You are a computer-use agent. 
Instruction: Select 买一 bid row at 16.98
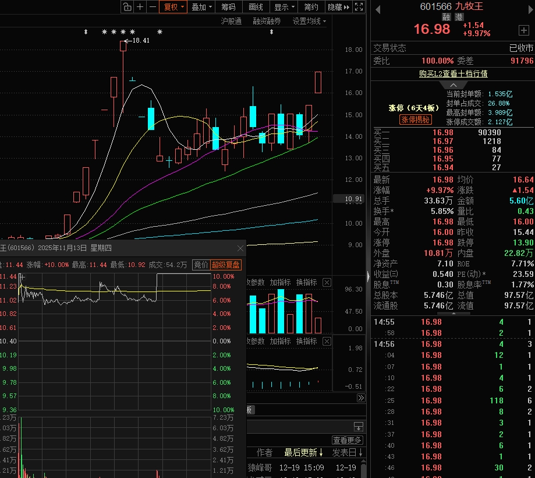(x=453, y=132)
